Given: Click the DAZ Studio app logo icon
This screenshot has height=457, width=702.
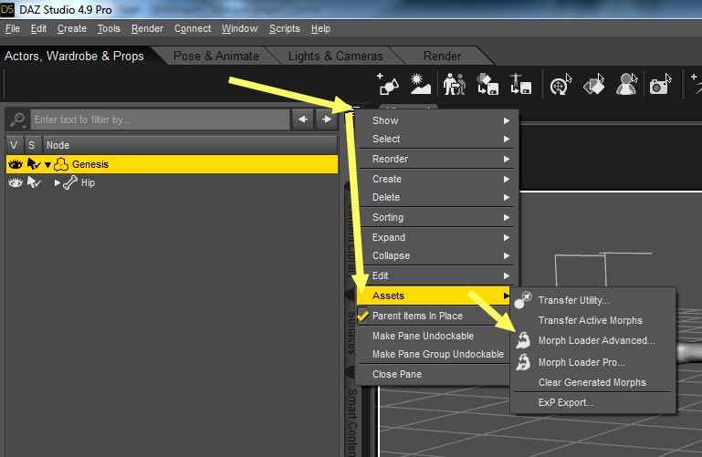Looking at the screenshot, I should (x=7, y=9).
